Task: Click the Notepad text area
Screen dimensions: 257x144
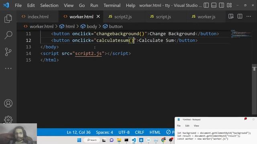Action: [216, 137]
